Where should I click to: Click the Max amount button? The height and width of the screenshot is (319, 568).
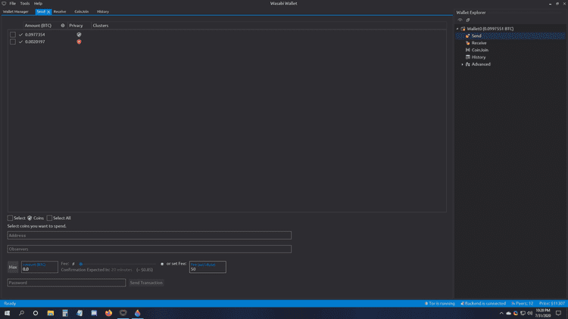coord(13,267)
